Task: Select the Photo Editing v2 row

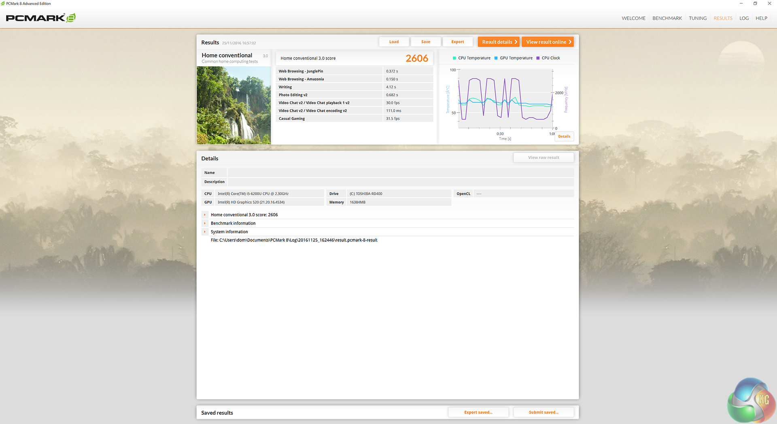Action: [355, 95]
